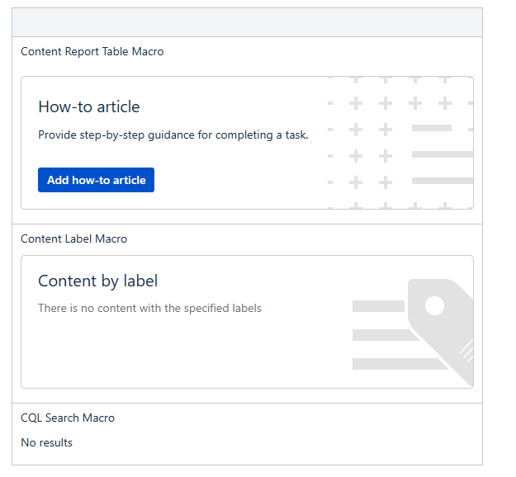Click the bottom gray bar under the tag icon
Image resolution: width=516 pixels, height=477 pixels.
(400, 364)
